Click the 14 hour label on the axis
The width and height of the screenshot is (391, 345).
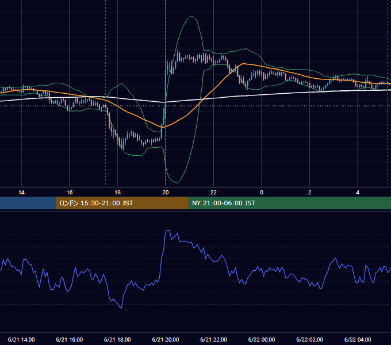pos(21,193)
